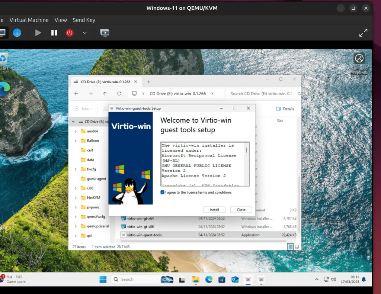Click the Install button in Virtio-win setup
The width and height of the screenshot is (381, 294).
(214, 210)
